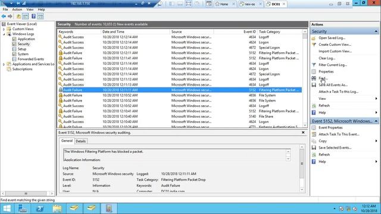Open the Help menu
The width and height of the screenshot is (381, 214).
pyautogui.click(x=41, y=10)
